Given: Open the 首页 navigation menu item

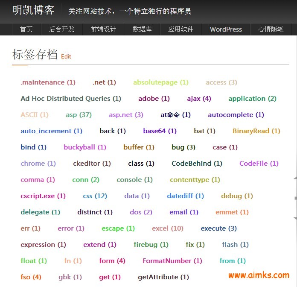Looking at the screenshot, I should coord(26,29).
